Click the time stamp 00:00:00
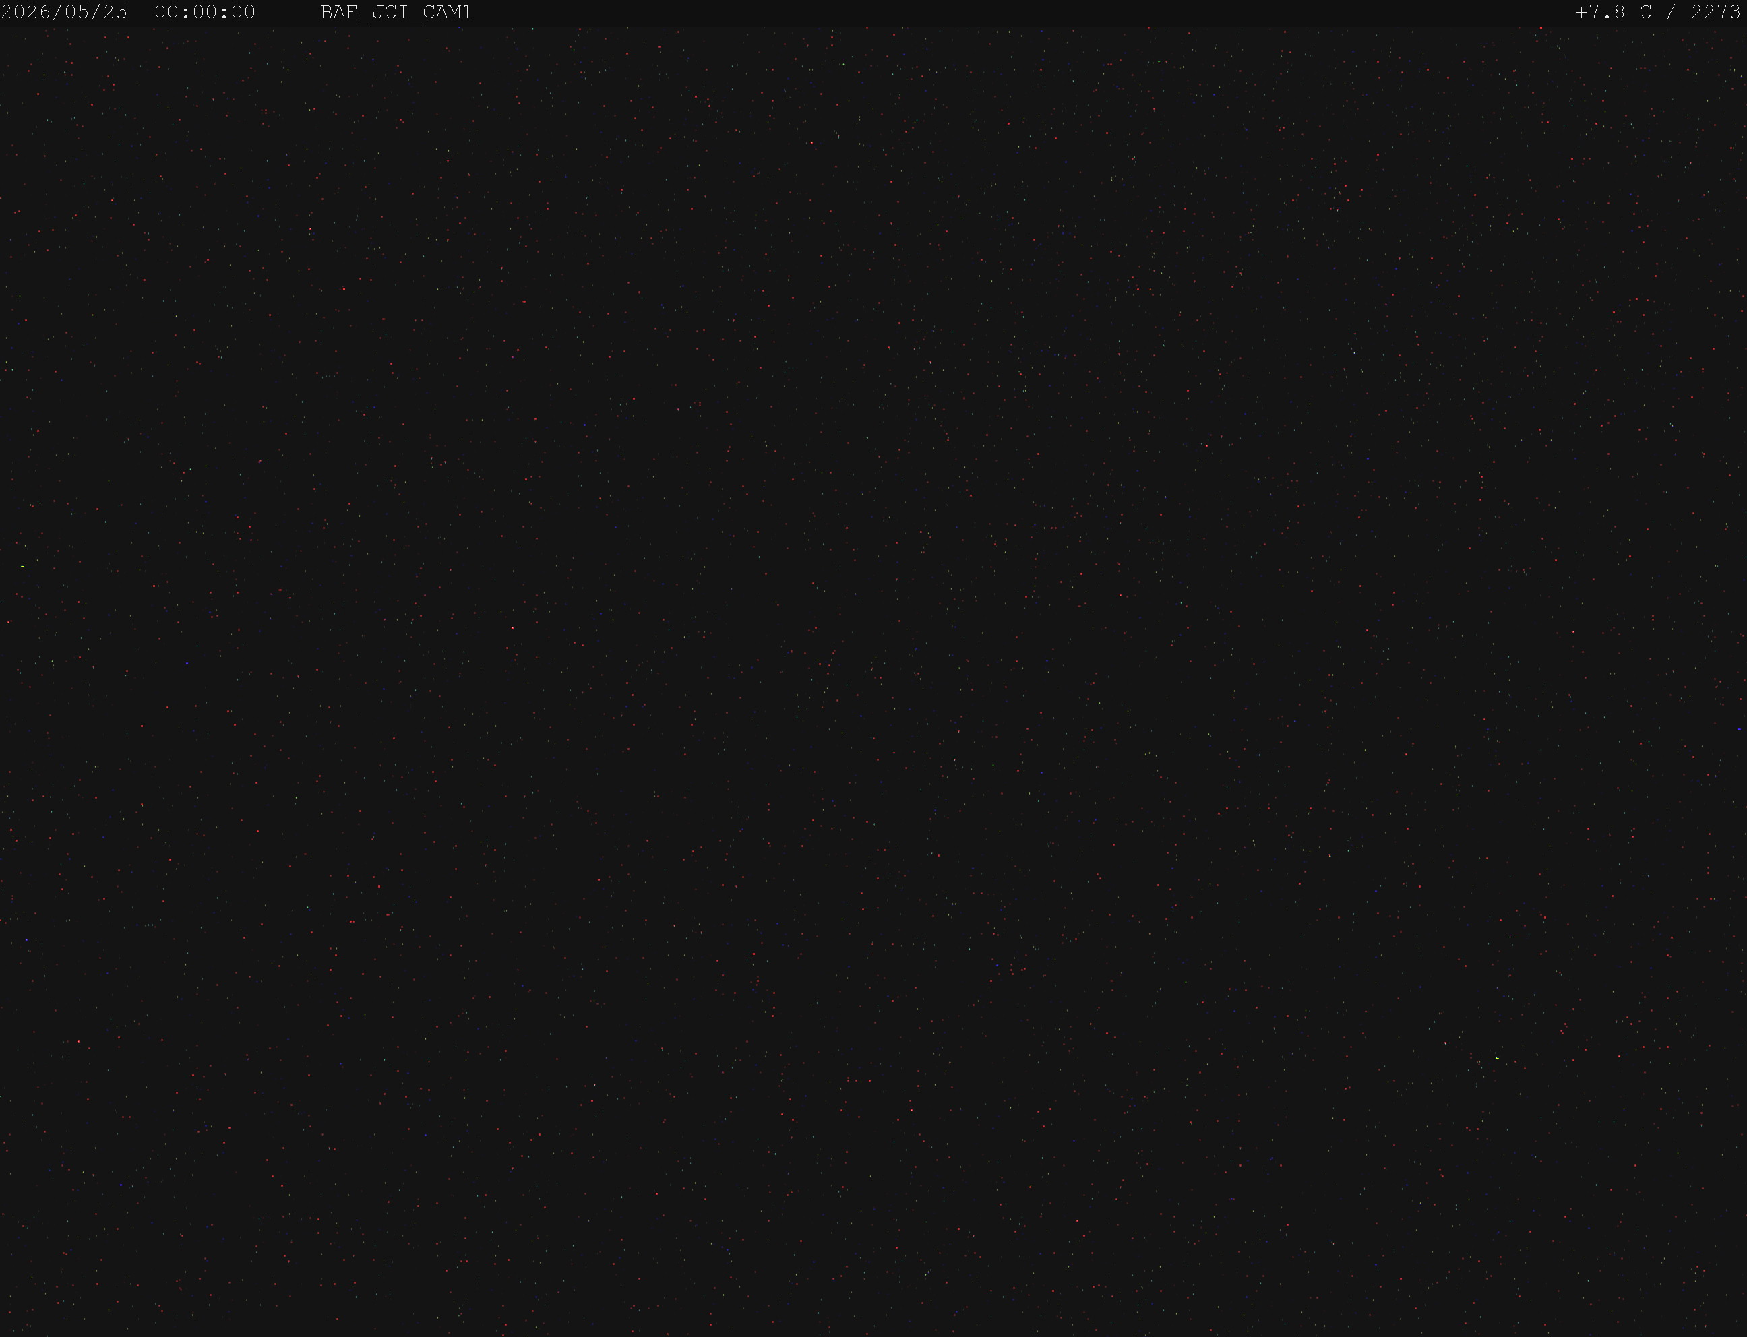This screenshot has width=1747, height=1337. tap(204, 12)
